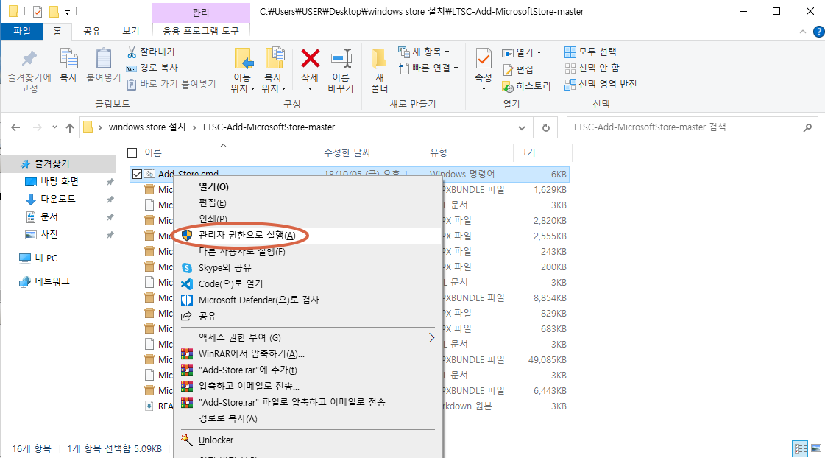Click the Paste clipboard icon
This screenshot has height=458, width=825.
coord(103,58)
